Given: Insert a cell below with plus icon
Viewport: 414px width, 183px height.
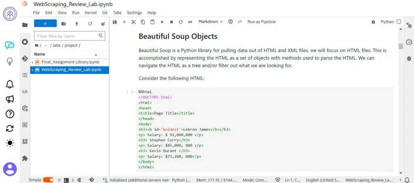Looking at the screenshot, I should (x=124, y=22).
